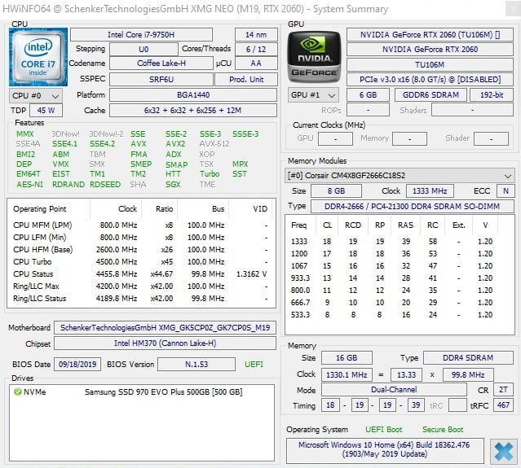The height and width of the screenshot is (468, 521).
Task: Click the DDR4-2666 / PC4-21300 type field
Action: tap(412, 206)
